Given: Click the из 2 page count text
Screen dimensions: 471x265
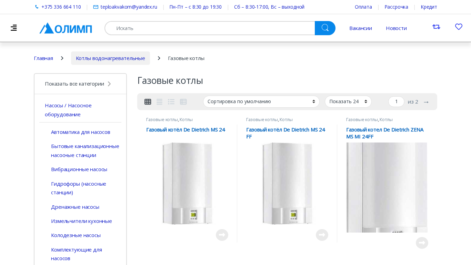Looking at the screenshot, I should pos(413,102).
